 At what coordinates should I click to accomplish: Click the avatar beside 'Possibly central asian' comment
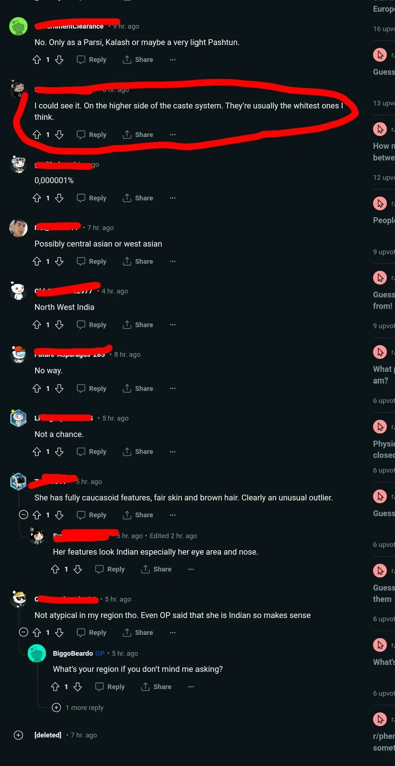coord(18,228)
